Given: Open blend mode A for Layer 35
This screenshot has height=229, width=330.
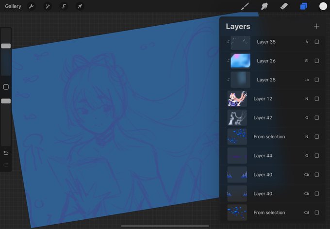Looking at the screenshot, I should tap(307, 42).
